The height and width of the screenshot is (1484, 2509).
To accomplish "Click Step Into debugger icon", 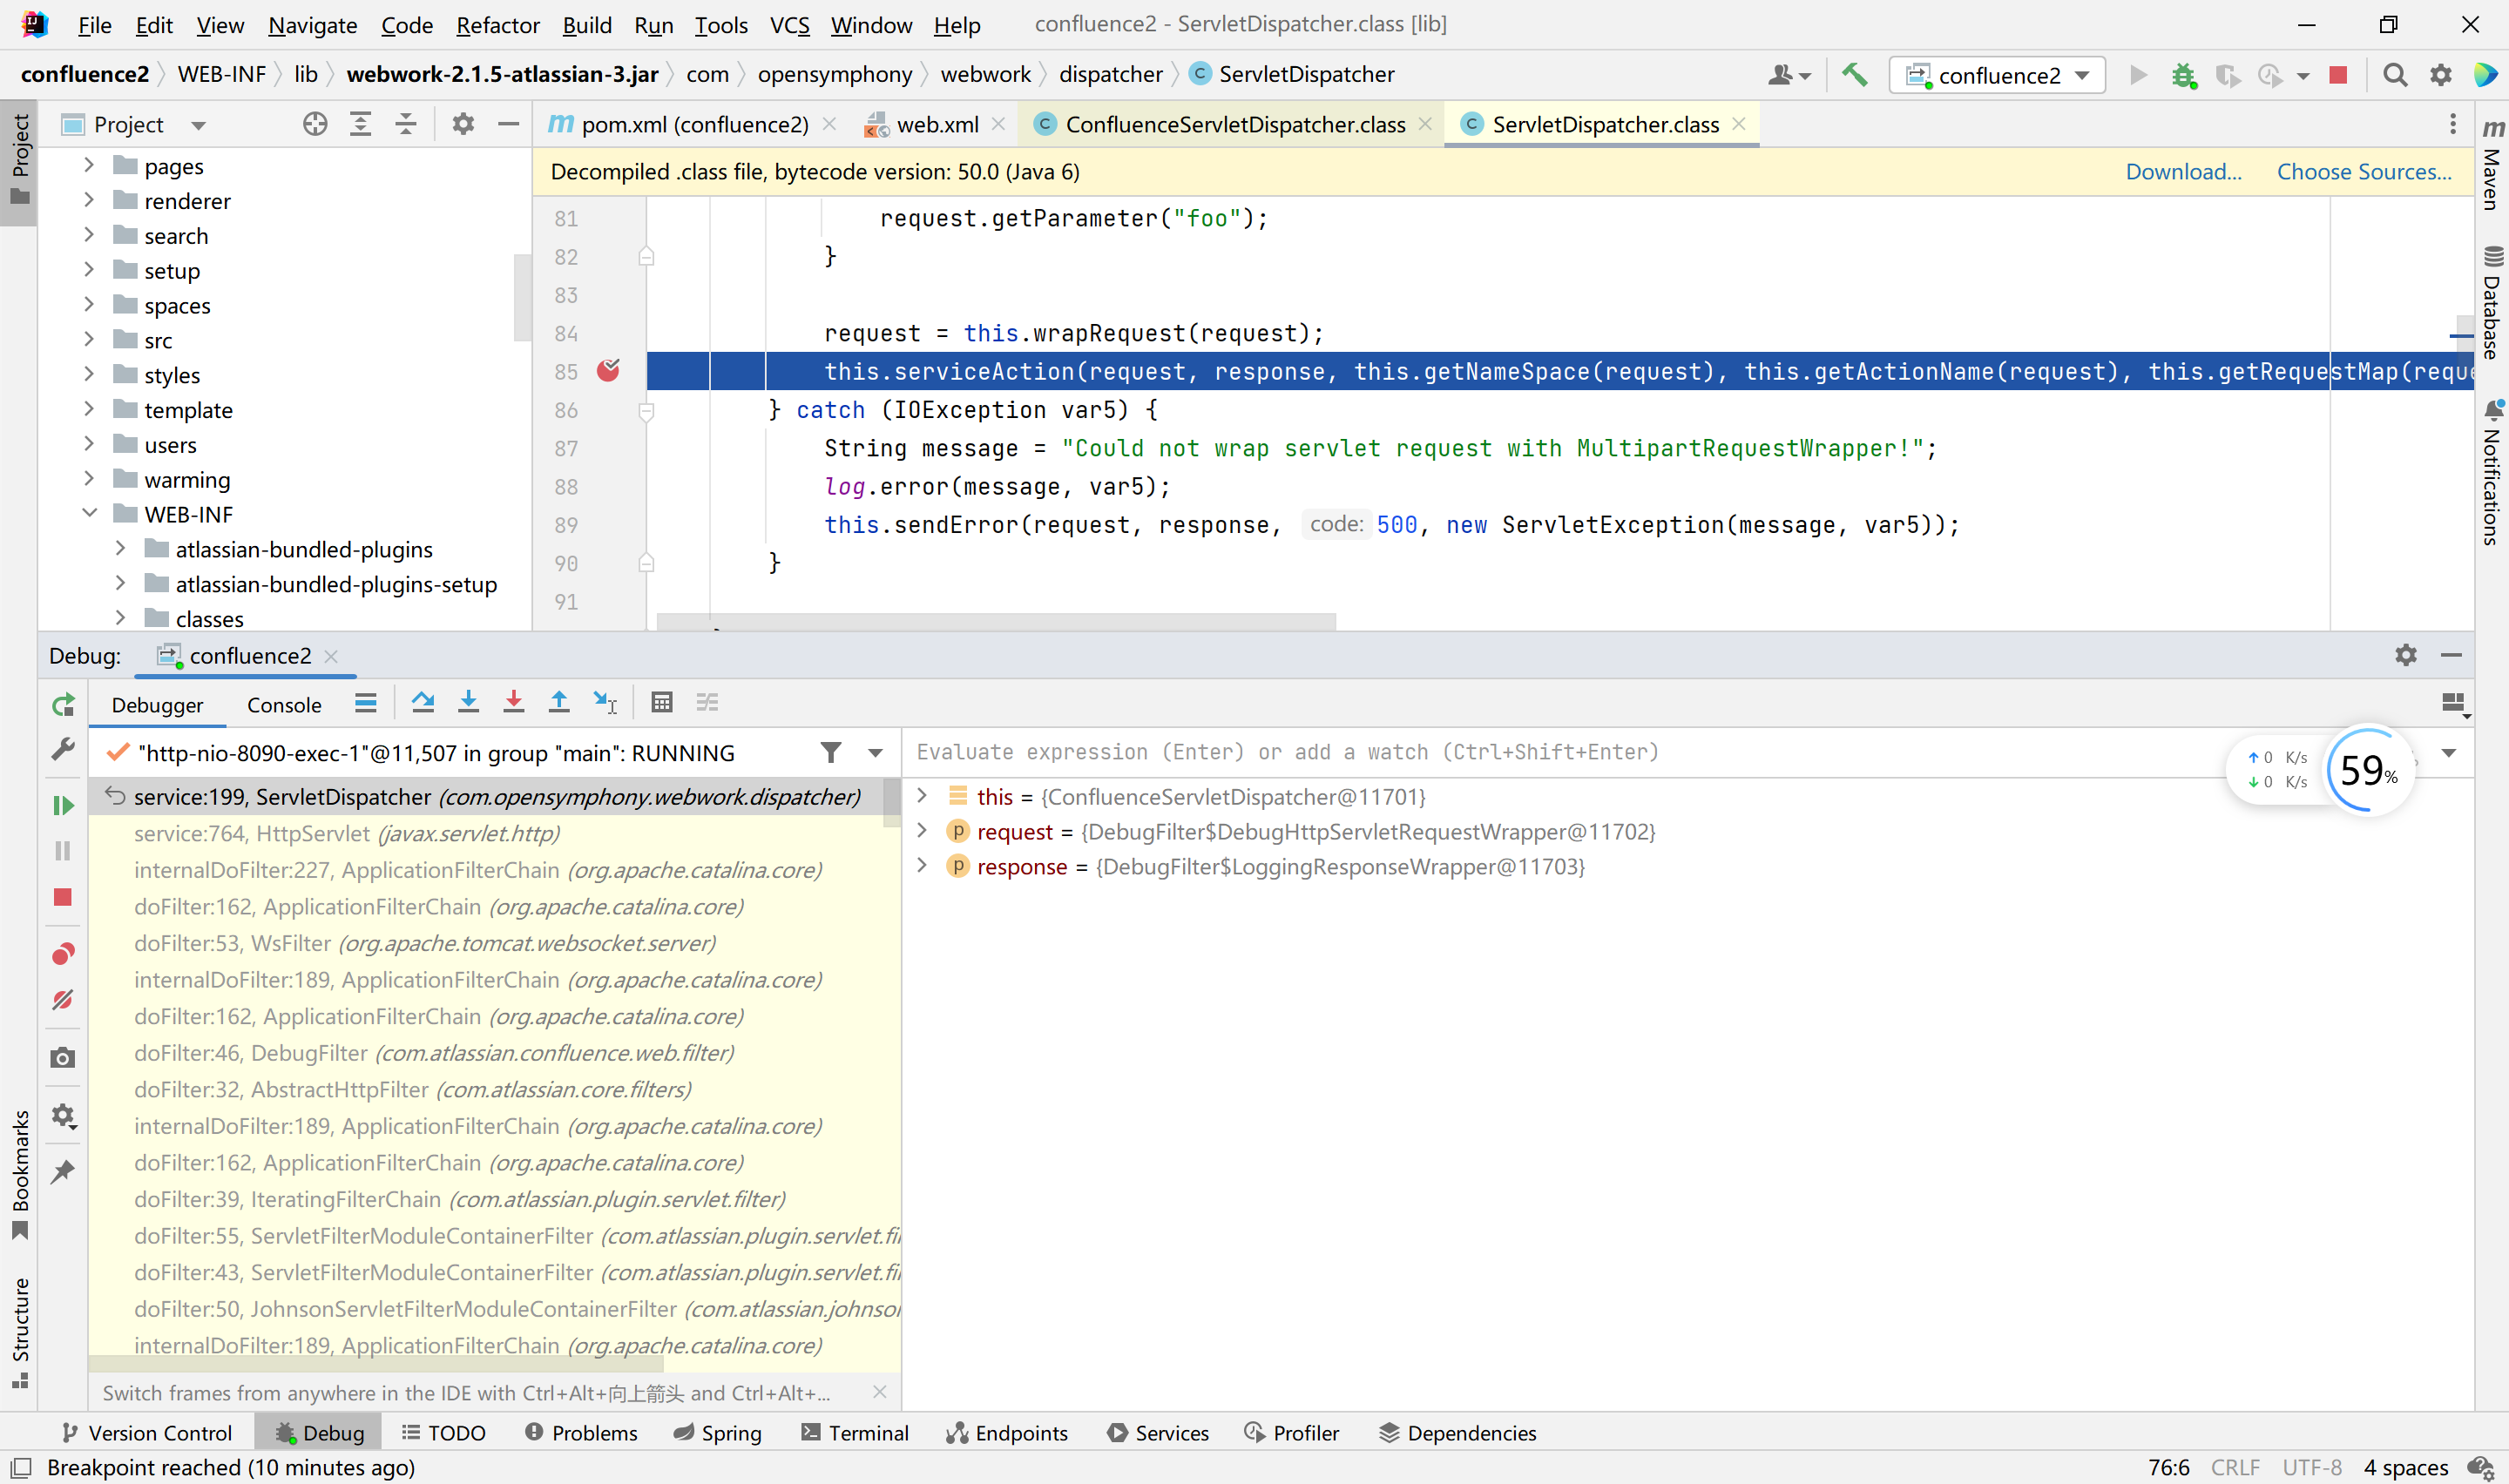I will coord(468,703).
